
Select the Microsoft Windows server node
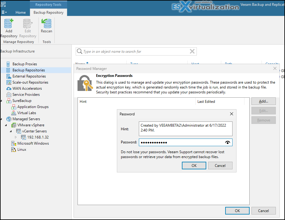pyautogui.click(x=33, y=143)
